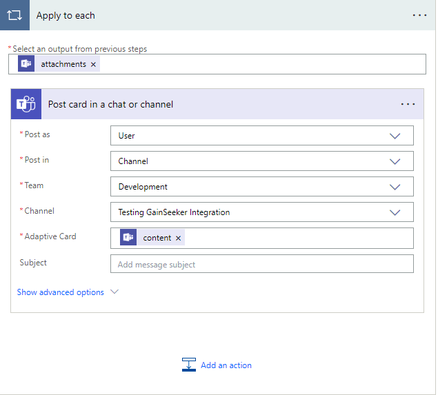The width and height of the screenshot is (438, 395).
Task: Open Post card action ellipsis menu
Action: click(408, 105)
